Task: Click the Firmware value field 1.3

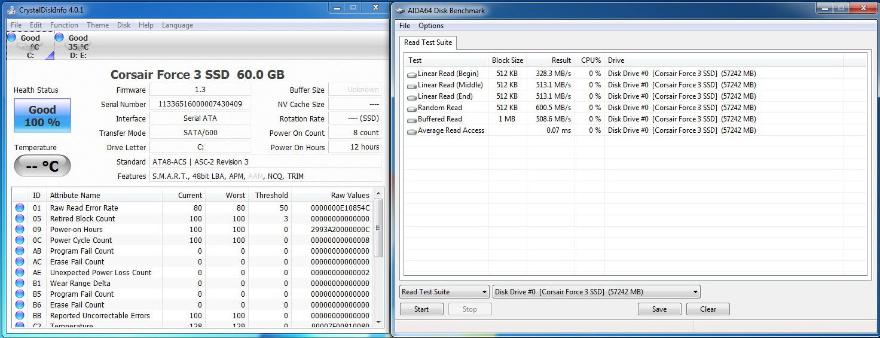Action: click(x=200, y=90)
